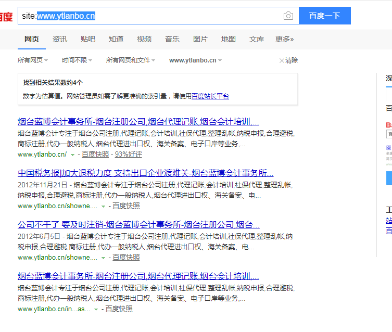Click the X icon beside 清除
The height and width of the screenshot is (332, 392).
(x=282, y=60)
